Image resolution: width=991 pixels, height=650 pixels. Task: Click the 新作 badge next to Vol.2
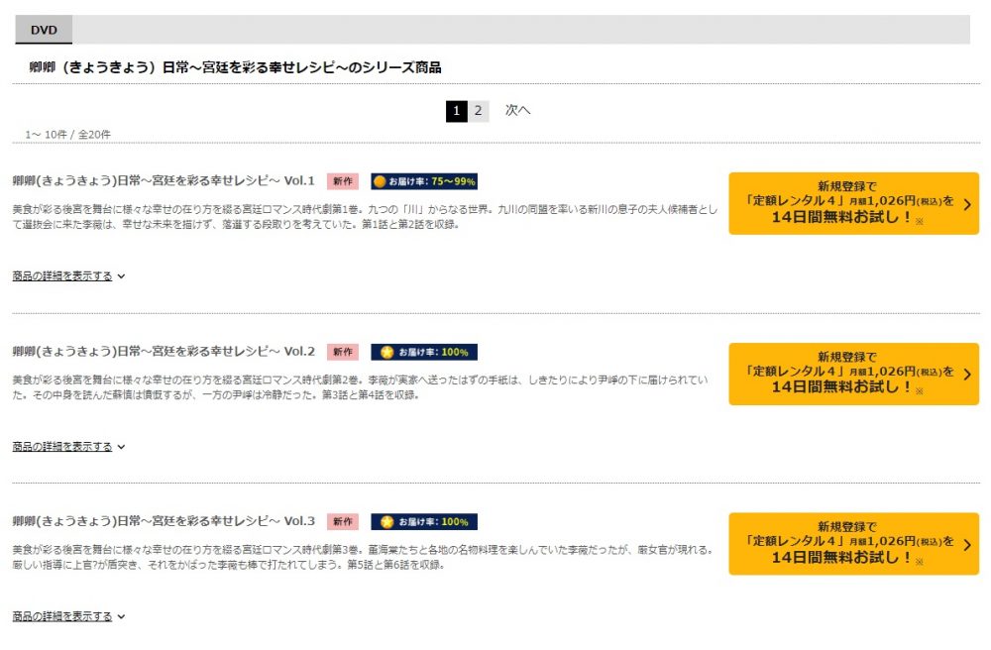tap(343, 352)
